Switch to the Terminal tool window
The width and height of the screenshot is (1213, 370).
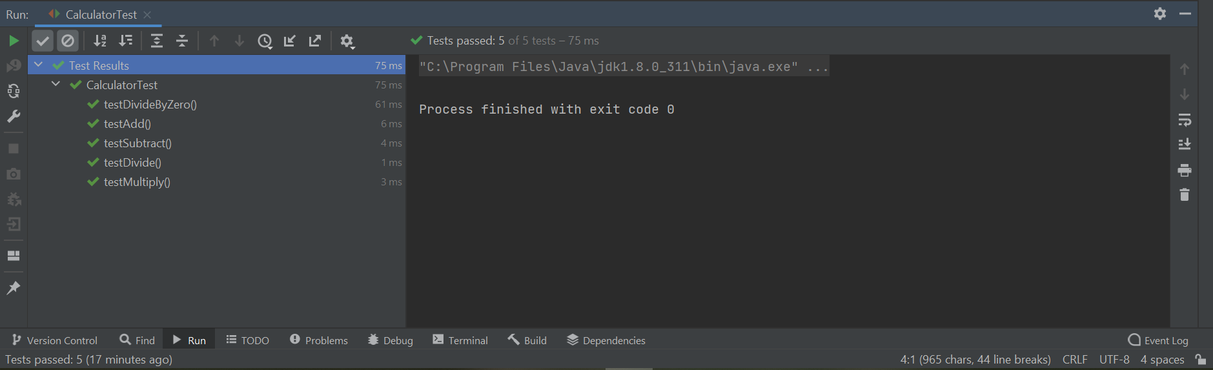click(460, 340)
